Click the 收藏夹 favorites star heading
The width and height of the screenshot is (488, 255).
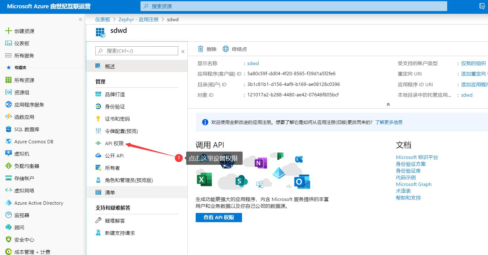click(x=17, y=68)
